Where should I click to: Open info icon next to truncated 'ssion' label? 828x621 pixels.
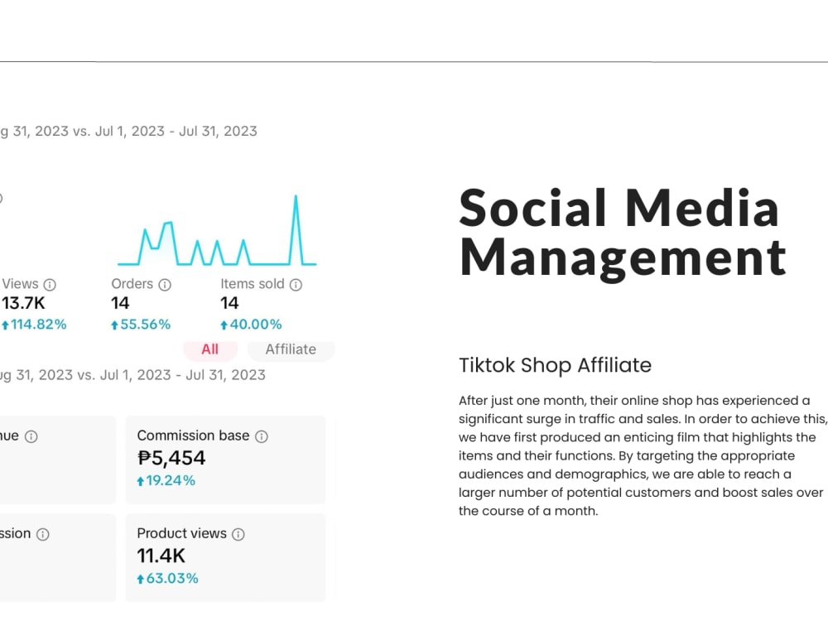(x=43, y=534)
